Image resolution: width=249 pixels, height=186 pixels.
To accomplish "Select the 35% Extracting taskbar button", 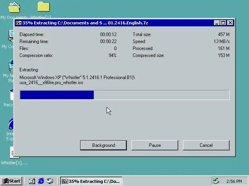I will 91,181.
